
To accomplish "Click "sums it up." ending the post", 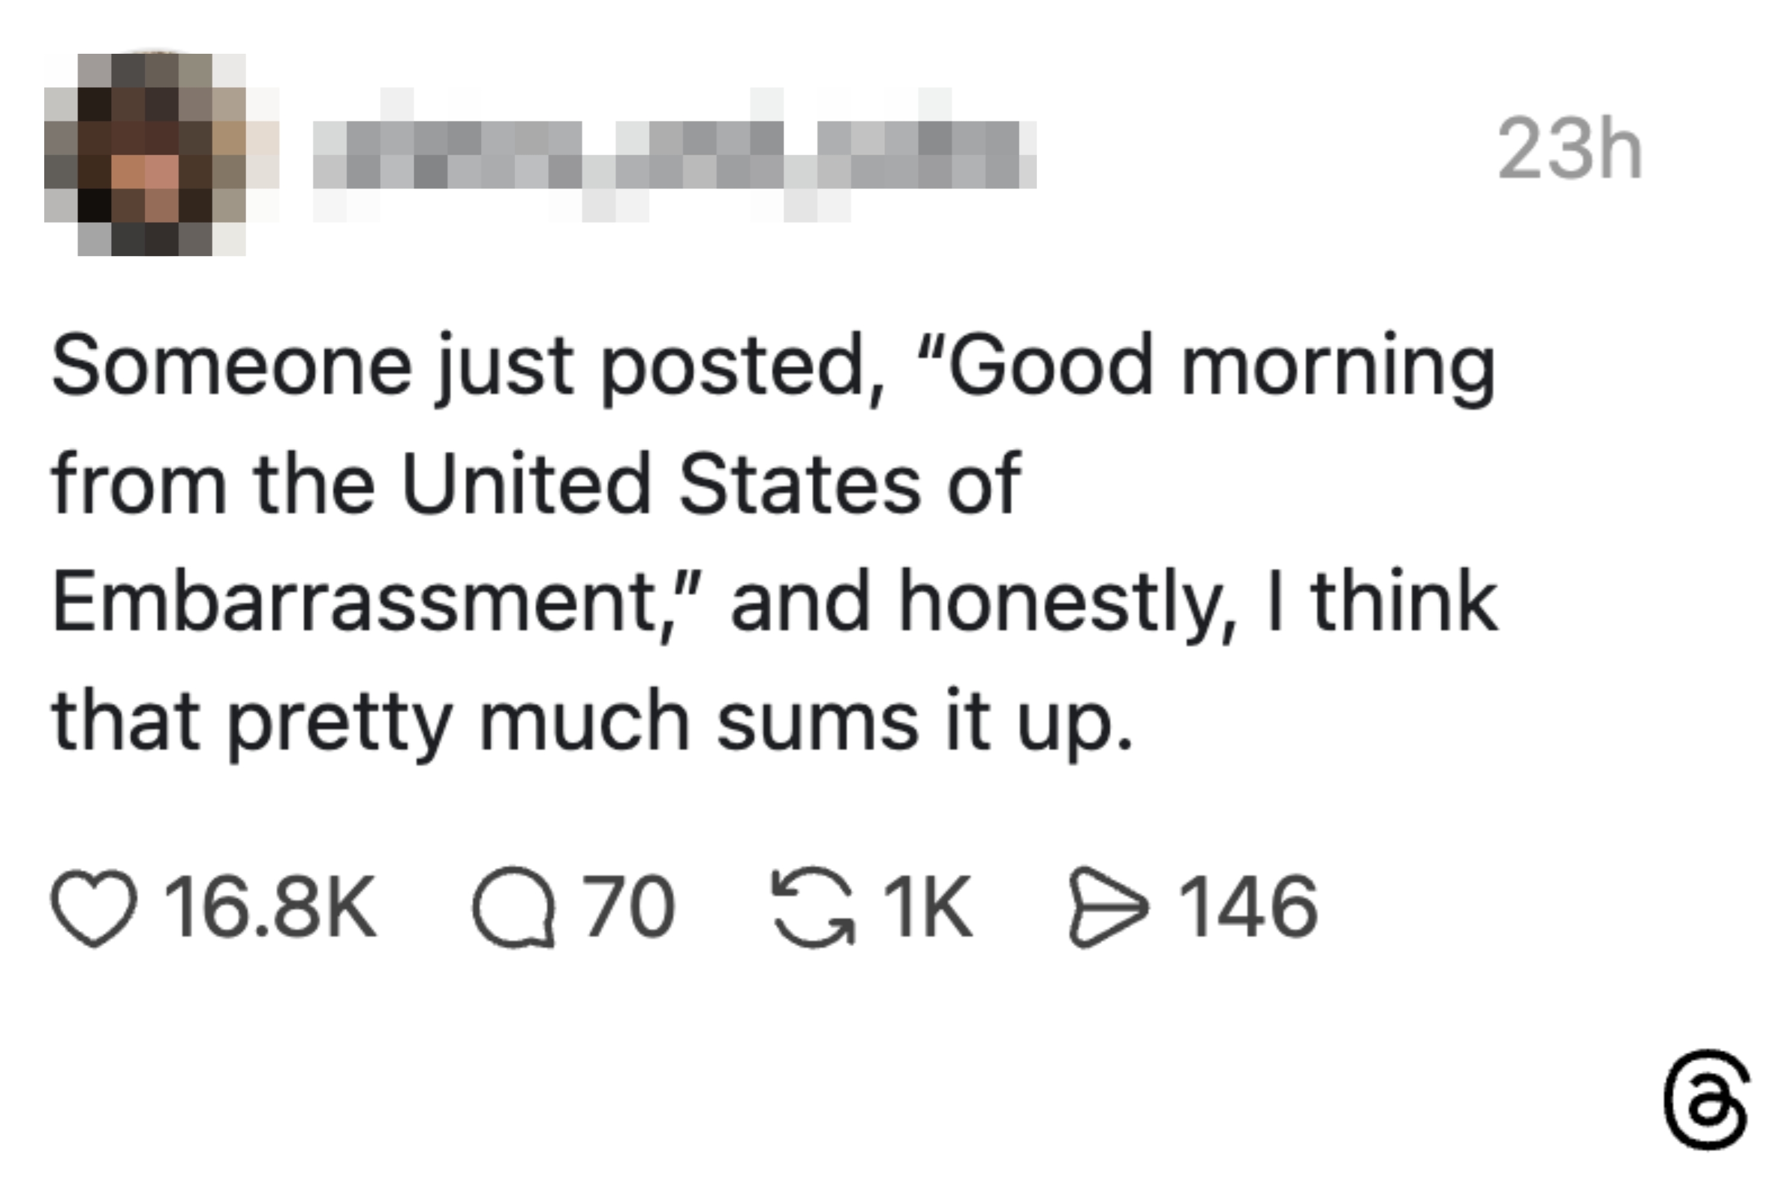I will click(924, 721).
